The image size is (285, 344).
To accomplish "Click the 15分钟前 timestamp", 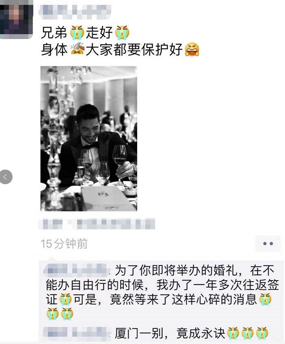I will point(64,244).
